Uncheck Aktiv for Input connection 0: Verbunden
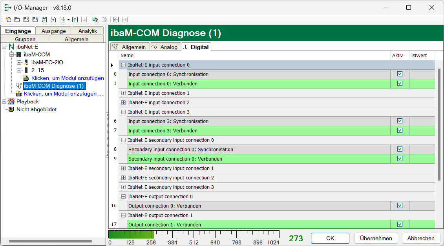The image size is (444, 246). click(x=400, y=83)
